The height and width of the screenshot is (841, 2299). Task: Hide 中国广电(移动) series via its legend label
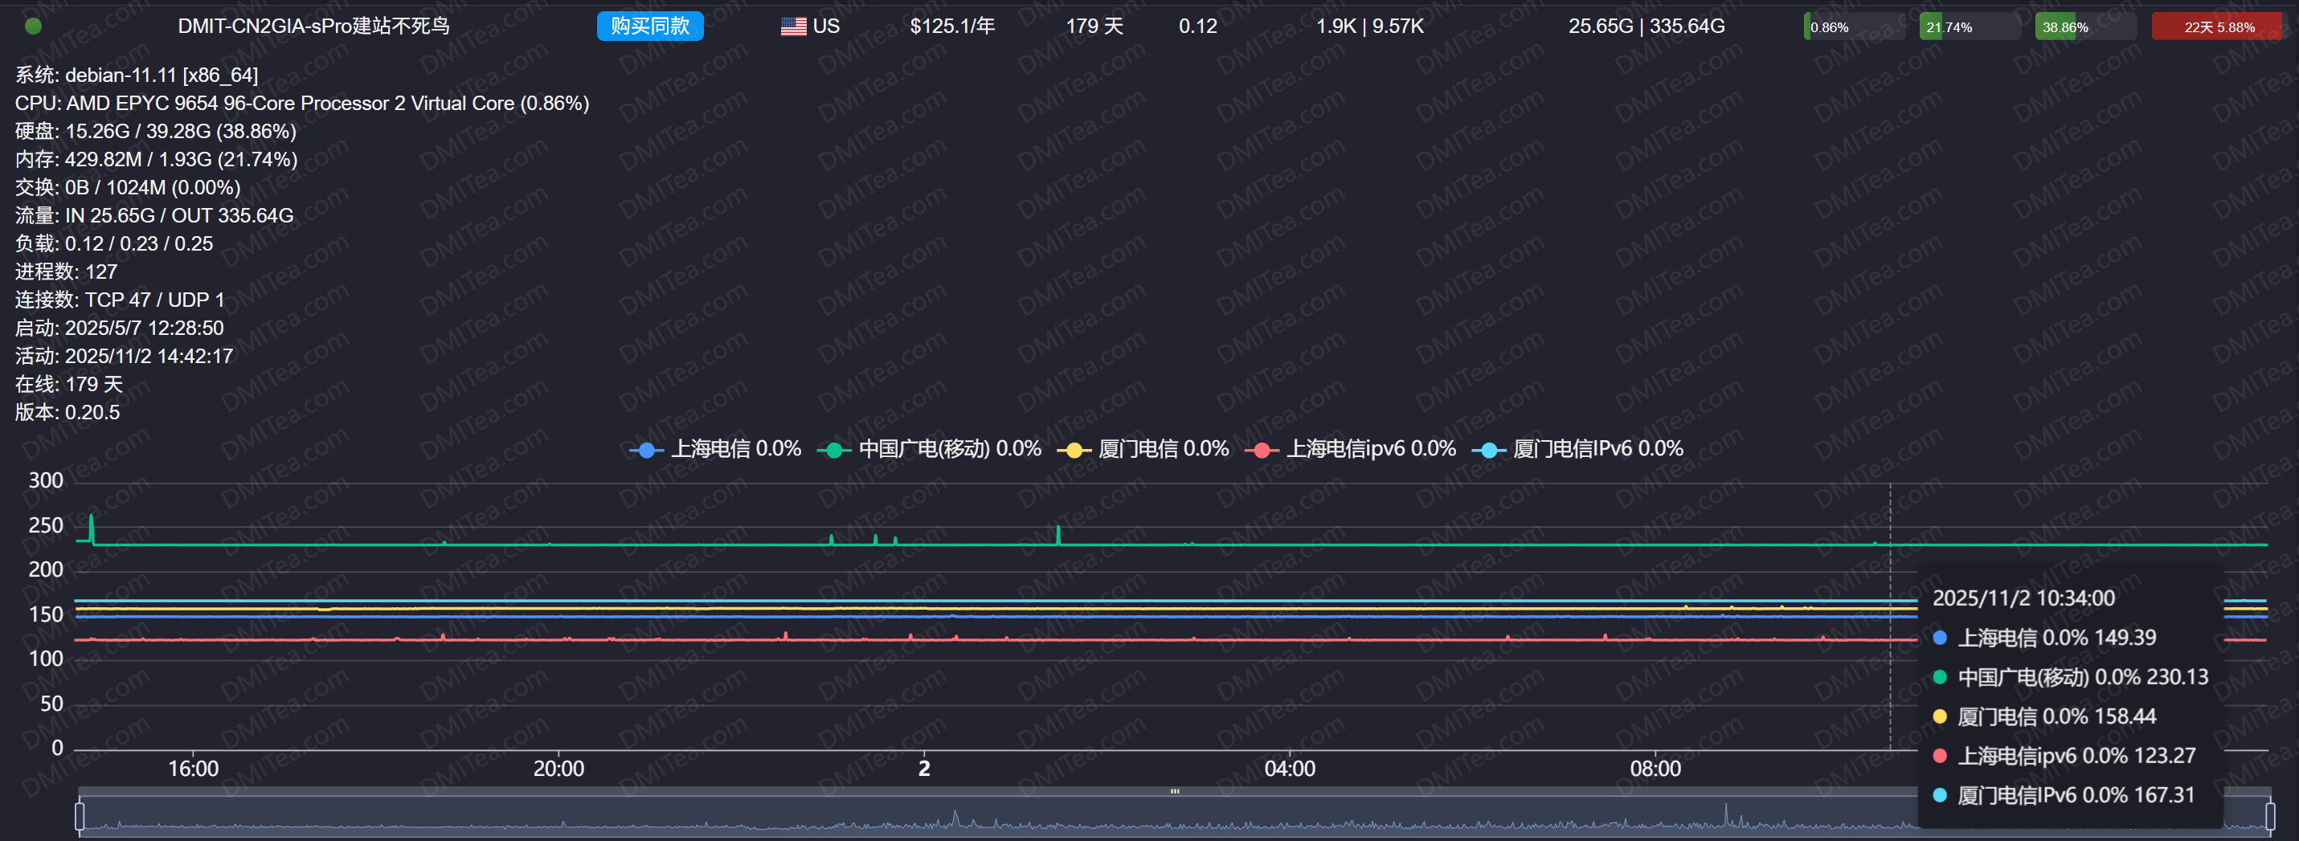pyautogui.click(x=950, y=448)
